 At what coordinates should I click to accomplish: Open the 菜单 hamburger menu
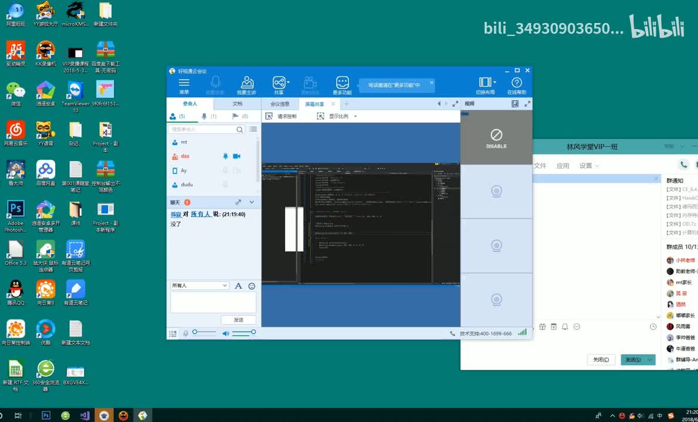[x=184, y=86]
